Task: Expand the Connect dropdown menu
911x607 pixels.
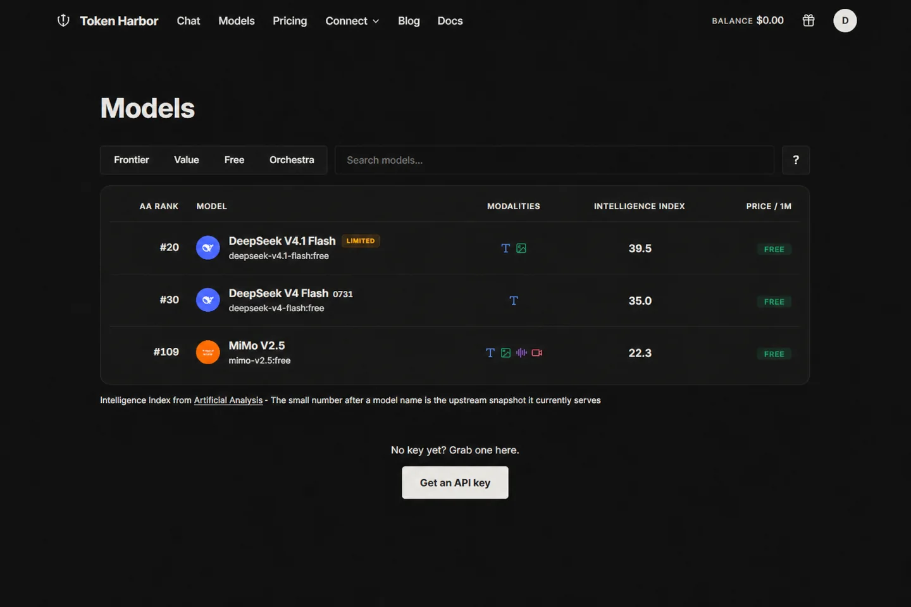Action: point(352,21)
